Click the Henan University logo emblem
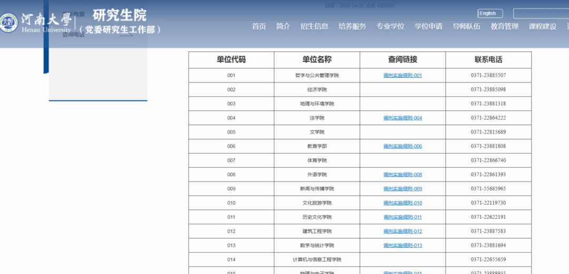The height and width of the screenshot is (274, 569). [x=8, y=23]
